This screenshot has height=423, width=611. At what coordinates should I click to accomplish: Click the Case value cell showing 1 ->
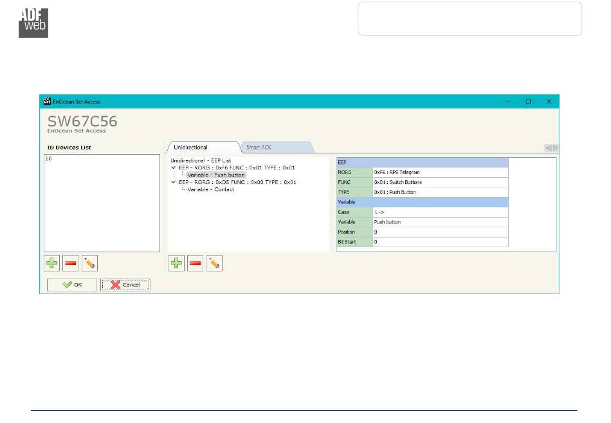440,212
